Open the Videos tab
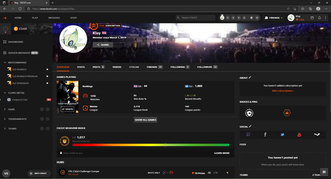 point(117,67)
